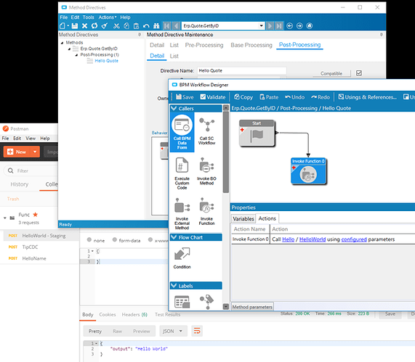Toggle the checkbox next to Compatible
415x362 pixels.
tap(359, 73)
